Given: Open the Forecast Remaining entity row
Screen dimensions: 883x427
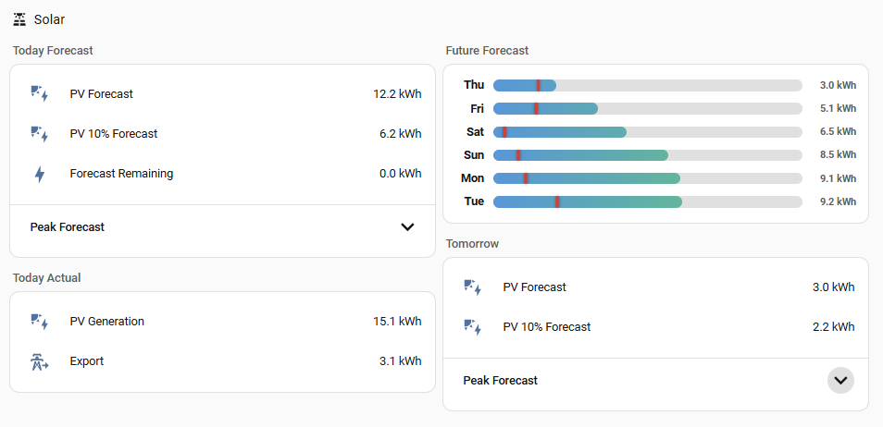Looking at the screenshot, I should (x=222, y=174).
